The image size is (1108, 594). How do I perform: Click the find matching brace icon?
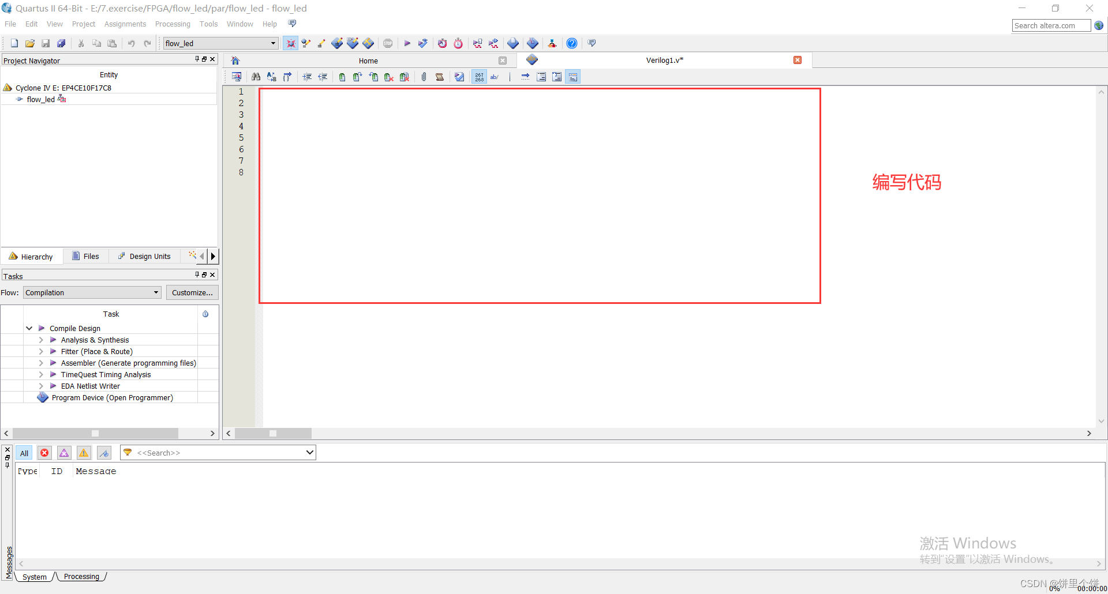pos(287,77)
